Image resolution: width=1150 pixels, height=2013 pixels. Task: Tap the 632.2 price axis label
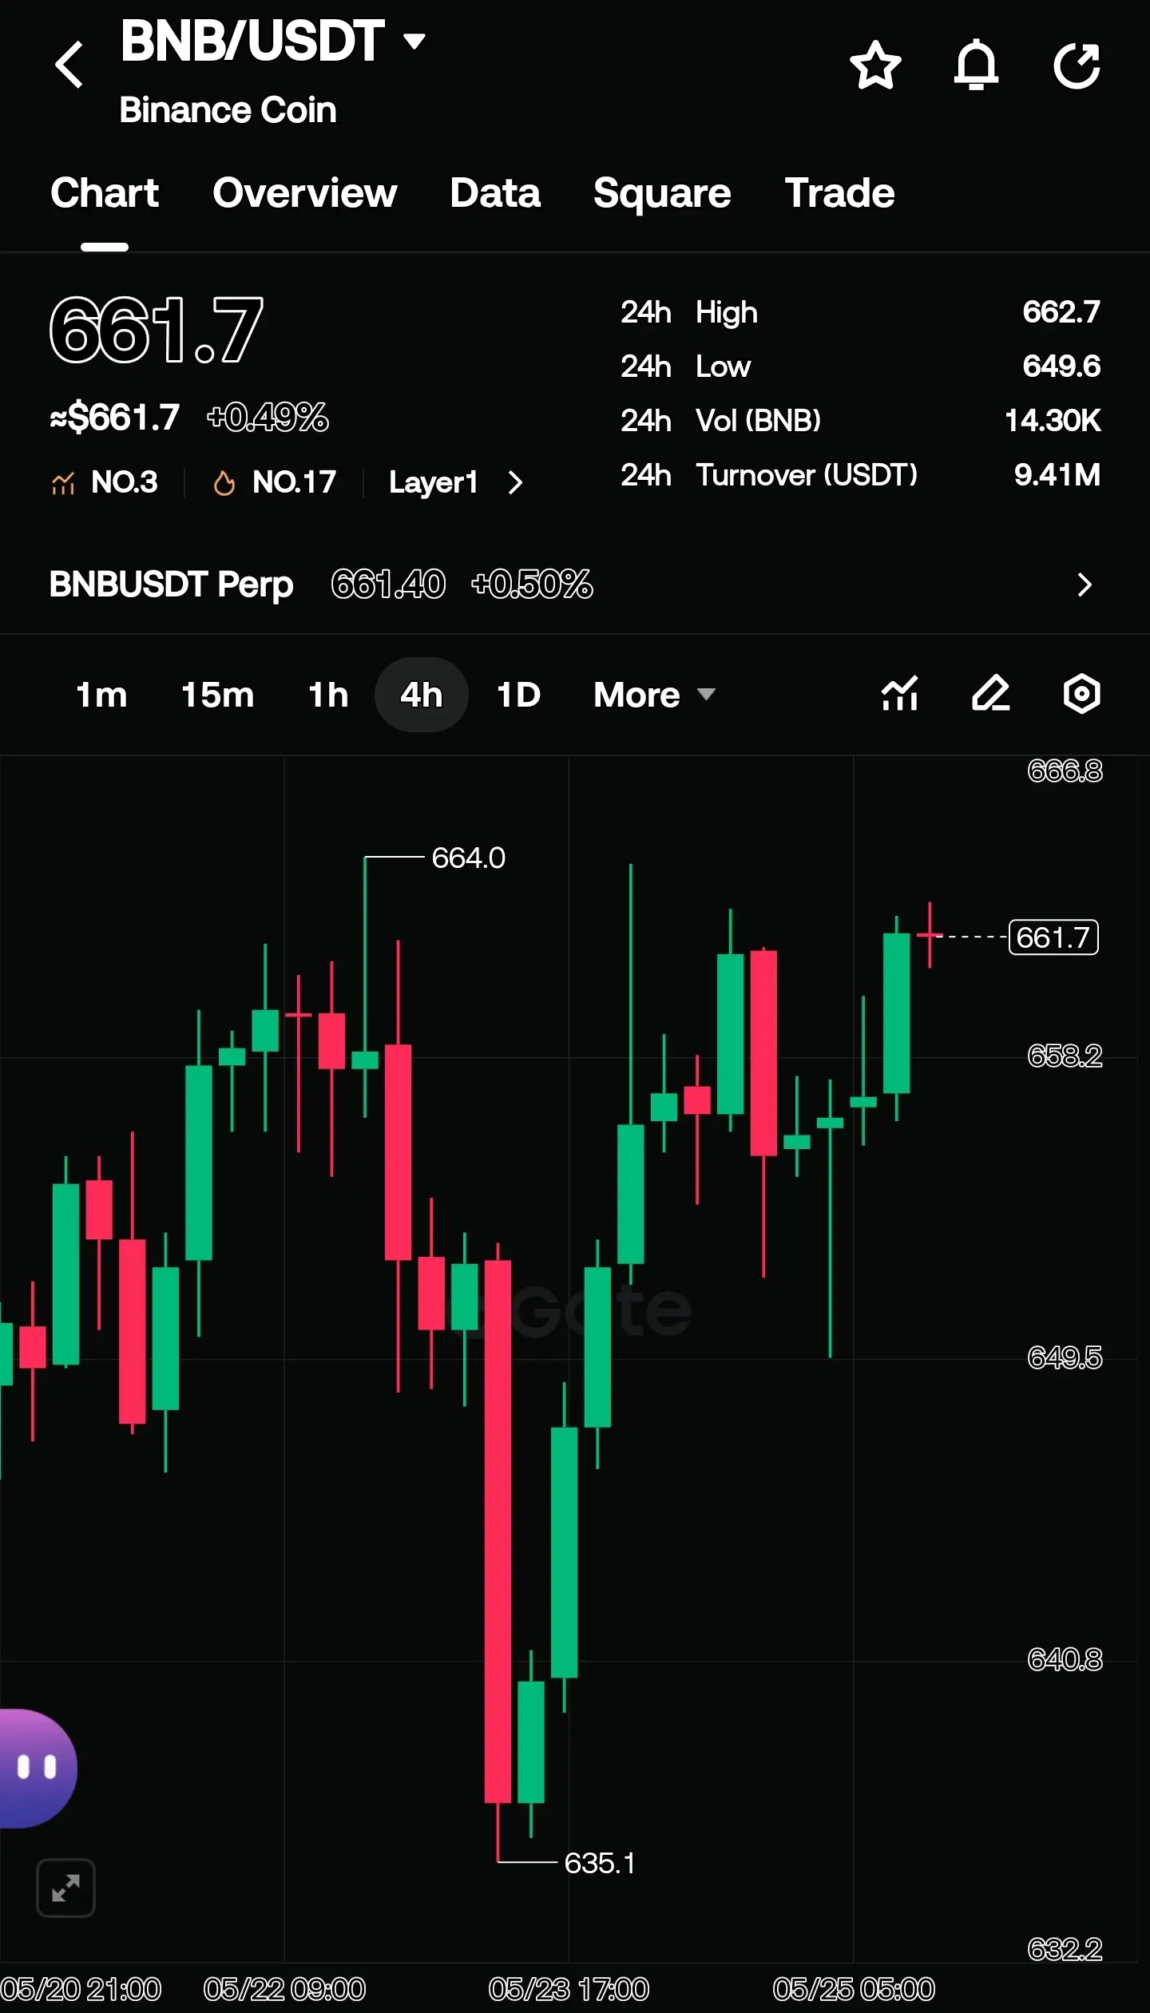tap(1065, 1950)
